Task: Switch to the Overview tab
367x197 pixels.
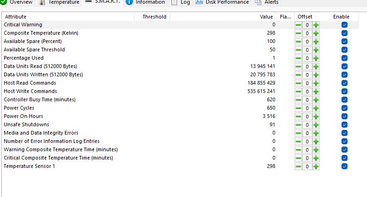Action: pos(17,2)
